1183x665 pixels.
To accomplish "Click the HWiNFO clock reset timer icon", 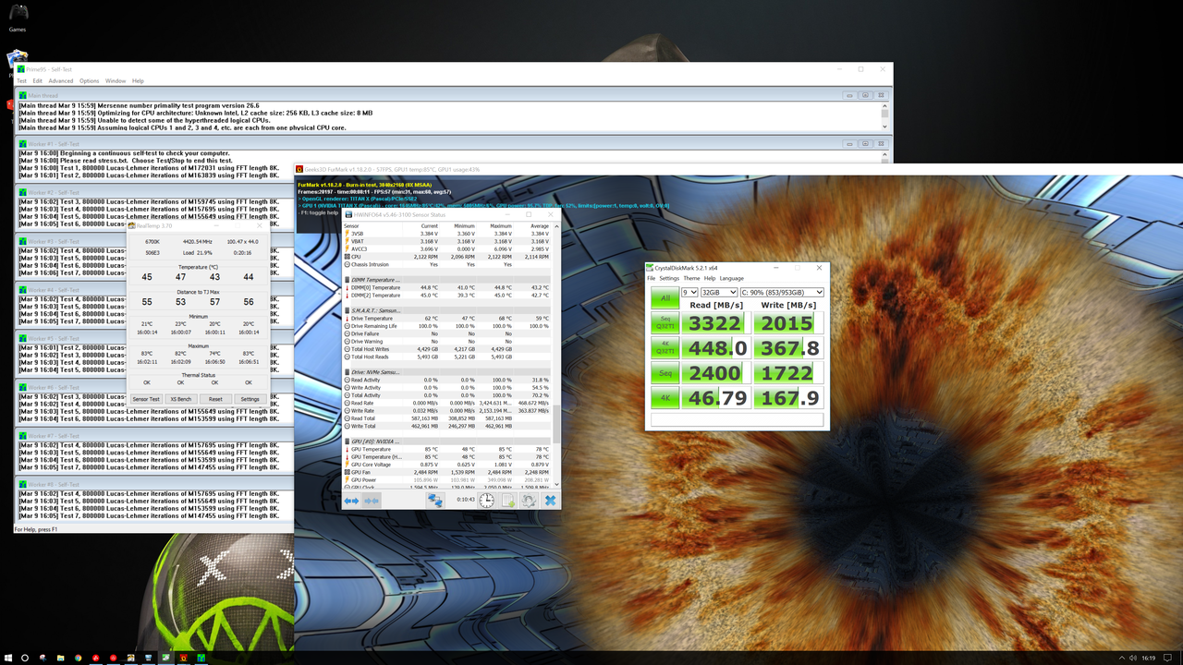I will click(x=486, y=501).
